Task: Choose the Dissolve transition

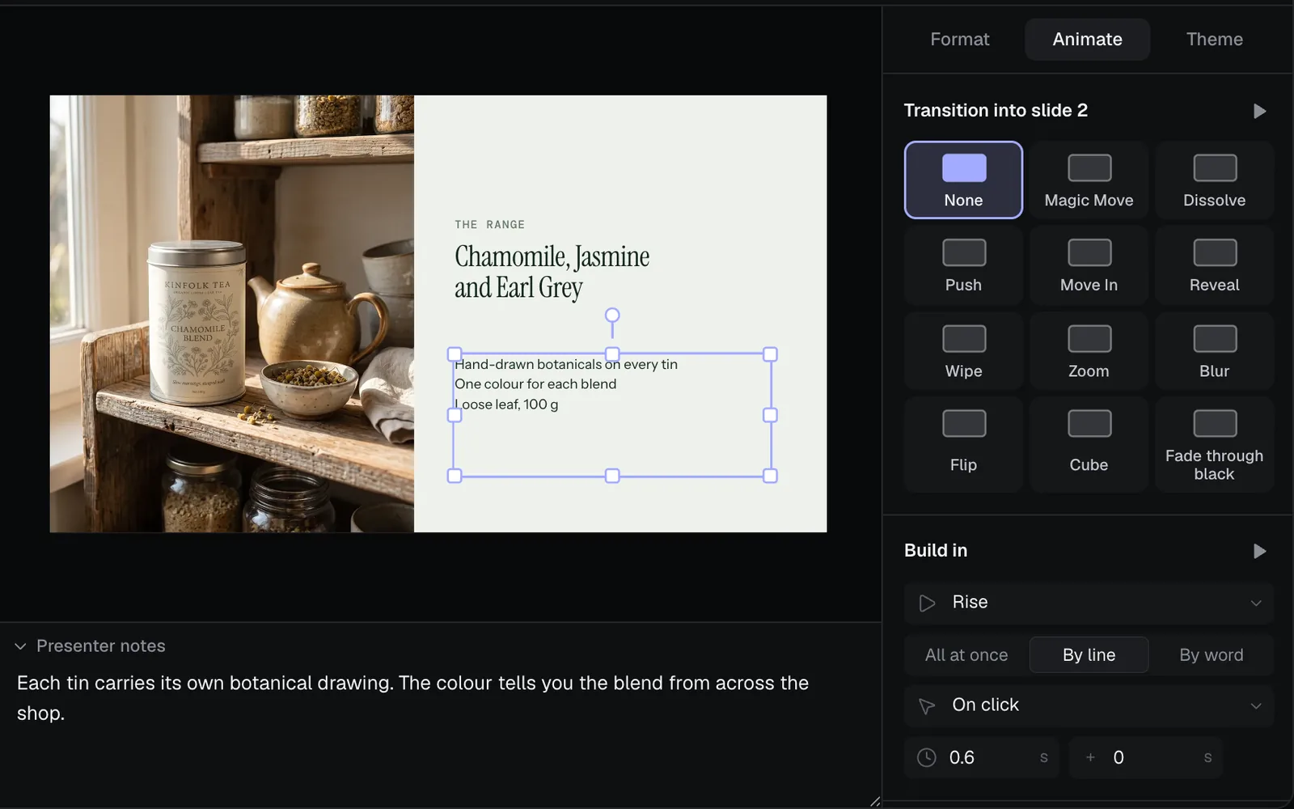Action: tap(1214, 180)
